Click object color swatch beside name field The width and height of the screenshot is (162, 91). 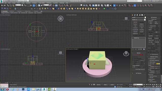tap(145, 17)
